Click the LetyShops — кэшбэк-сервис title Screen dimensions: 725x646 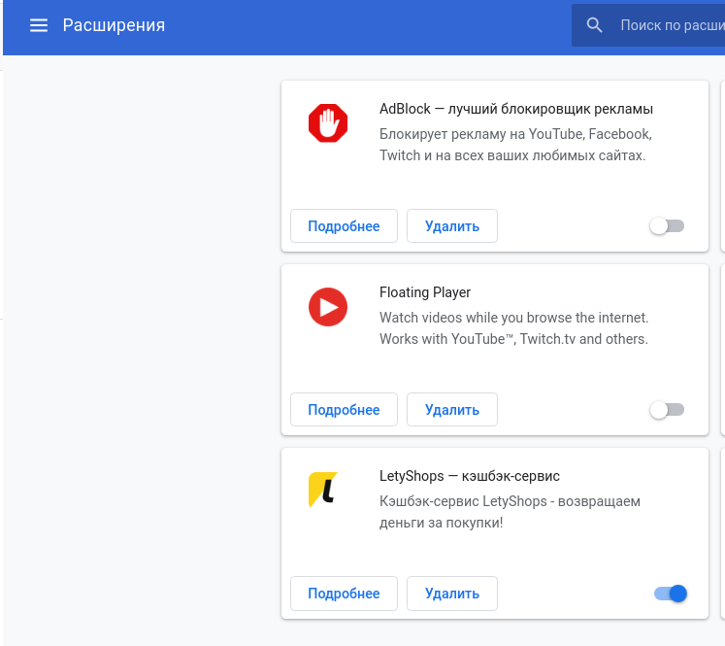coord(470,476)
